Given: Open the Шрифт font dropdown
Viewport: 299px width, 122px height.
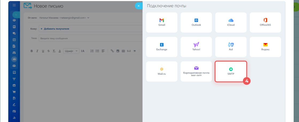Looking at the screenshot, I should 71,51.
